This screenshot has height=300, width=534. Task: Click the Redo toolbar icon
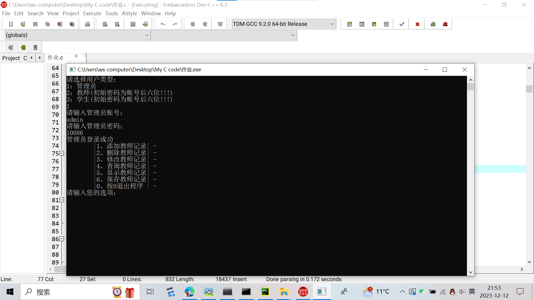[175, 24]
